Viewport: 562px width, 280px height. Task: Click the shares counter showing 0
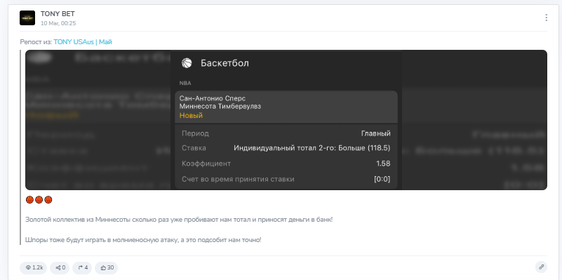click(60, 267)
